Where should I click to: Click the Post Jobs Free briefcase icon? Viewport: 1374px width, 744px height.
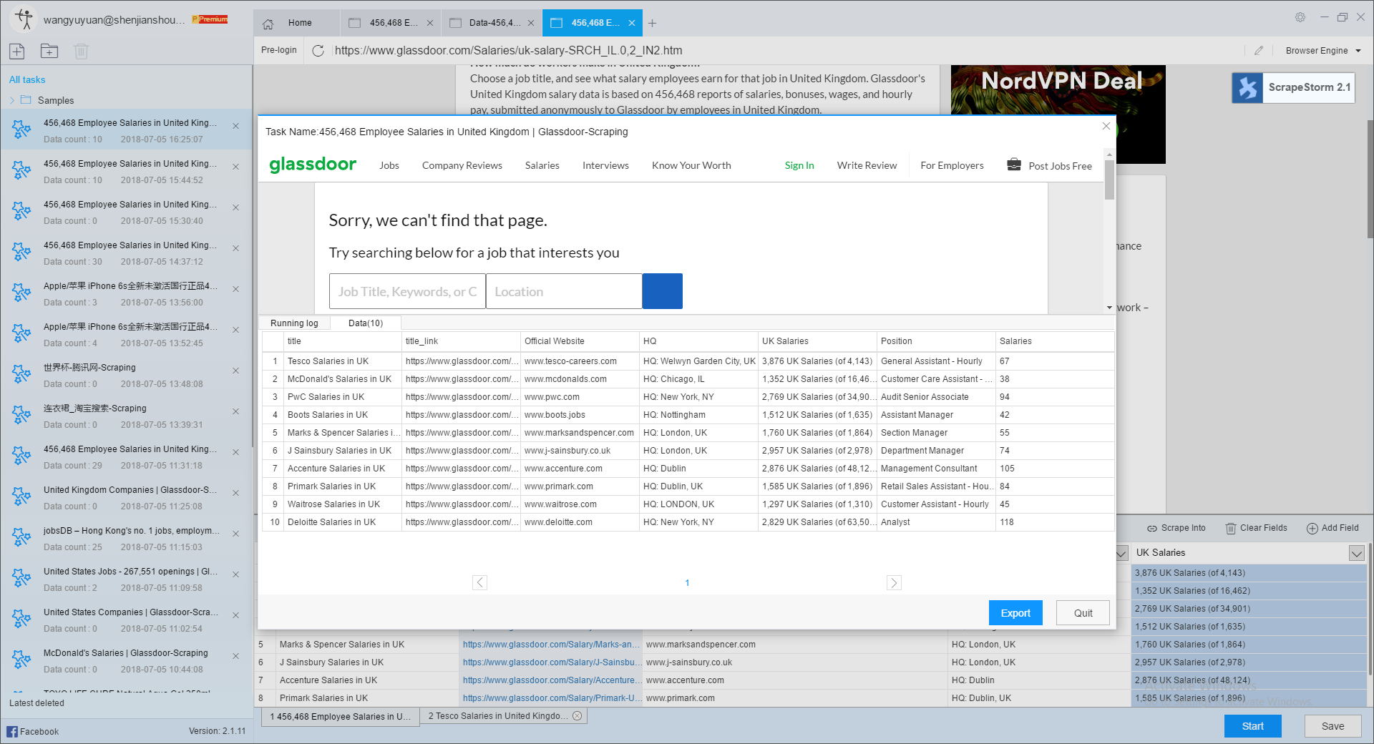tap(1014, 165)
